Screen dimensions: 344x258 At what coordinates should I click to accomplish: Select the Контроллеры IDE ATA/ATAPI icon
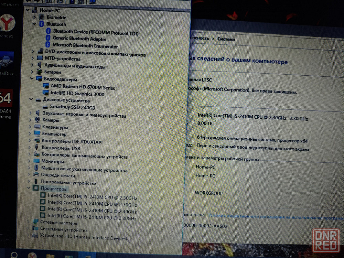coord(37,141)
